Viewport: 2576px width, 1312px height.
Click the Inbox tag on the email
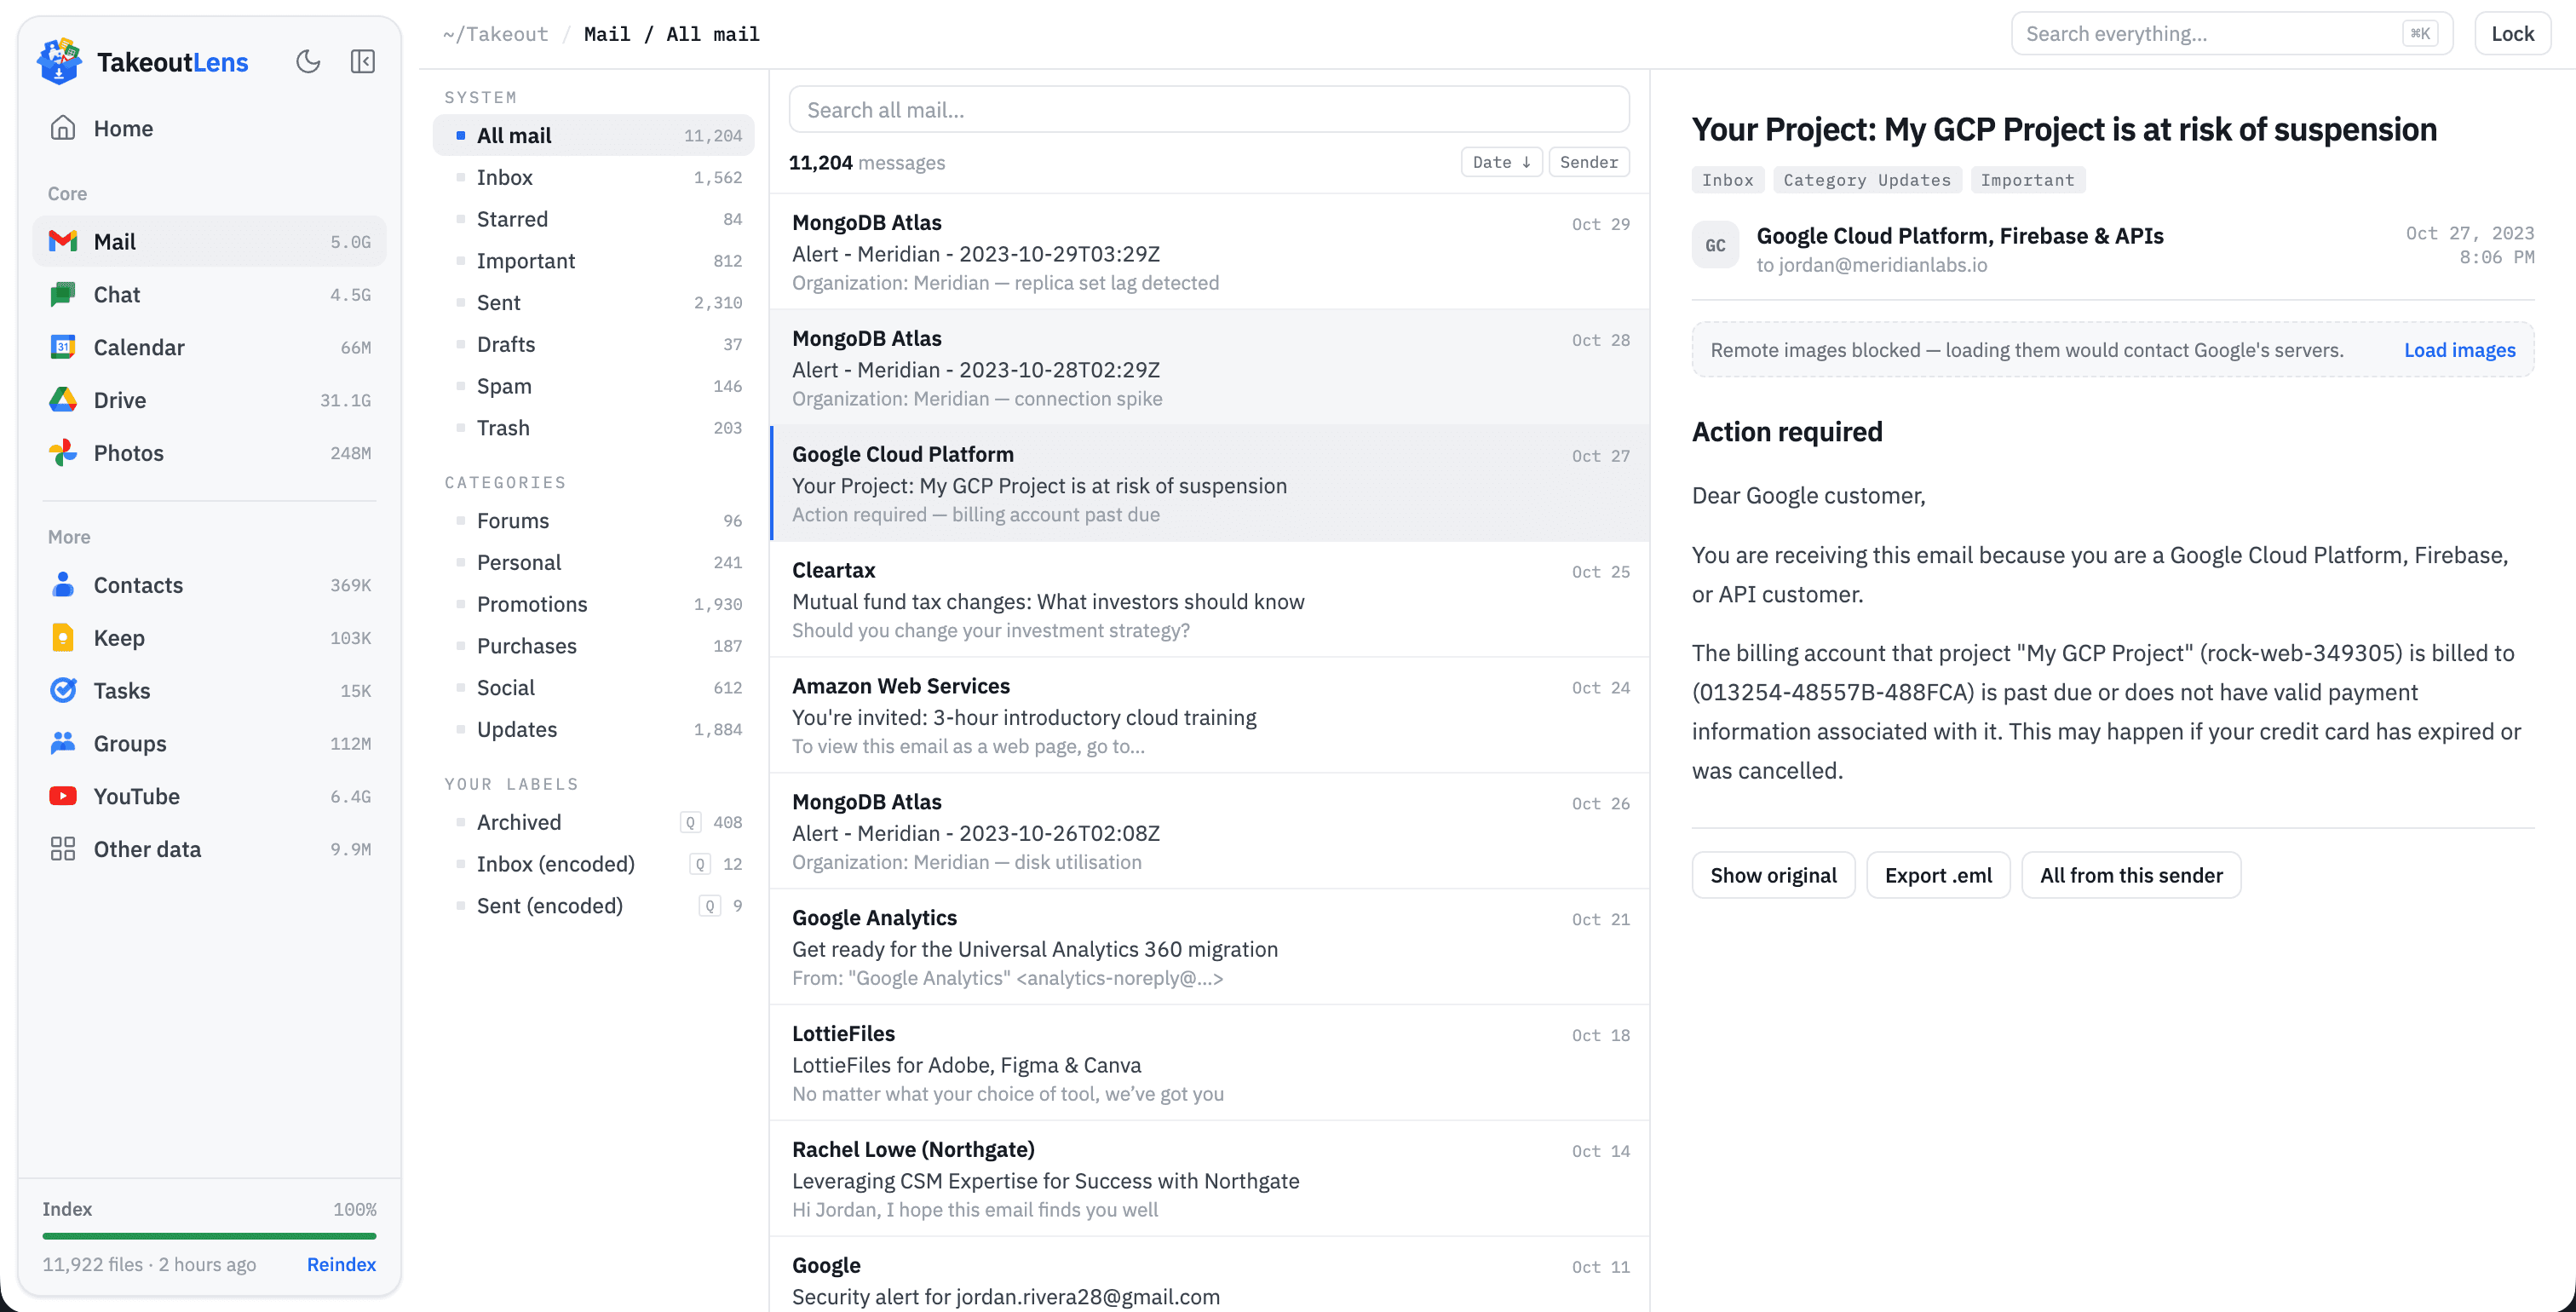[1728, 180]
